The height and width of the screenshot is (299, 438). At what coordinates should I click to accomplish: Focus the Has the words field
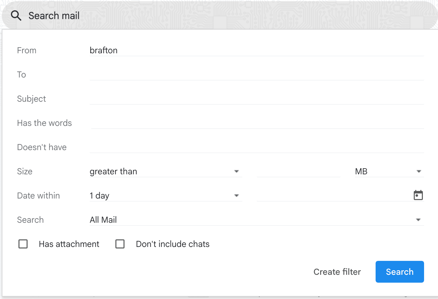[212, 123]
